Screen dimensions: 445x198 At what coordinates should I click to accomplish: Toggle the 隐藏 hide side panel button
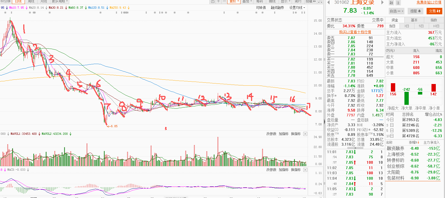tap(311, 2)
